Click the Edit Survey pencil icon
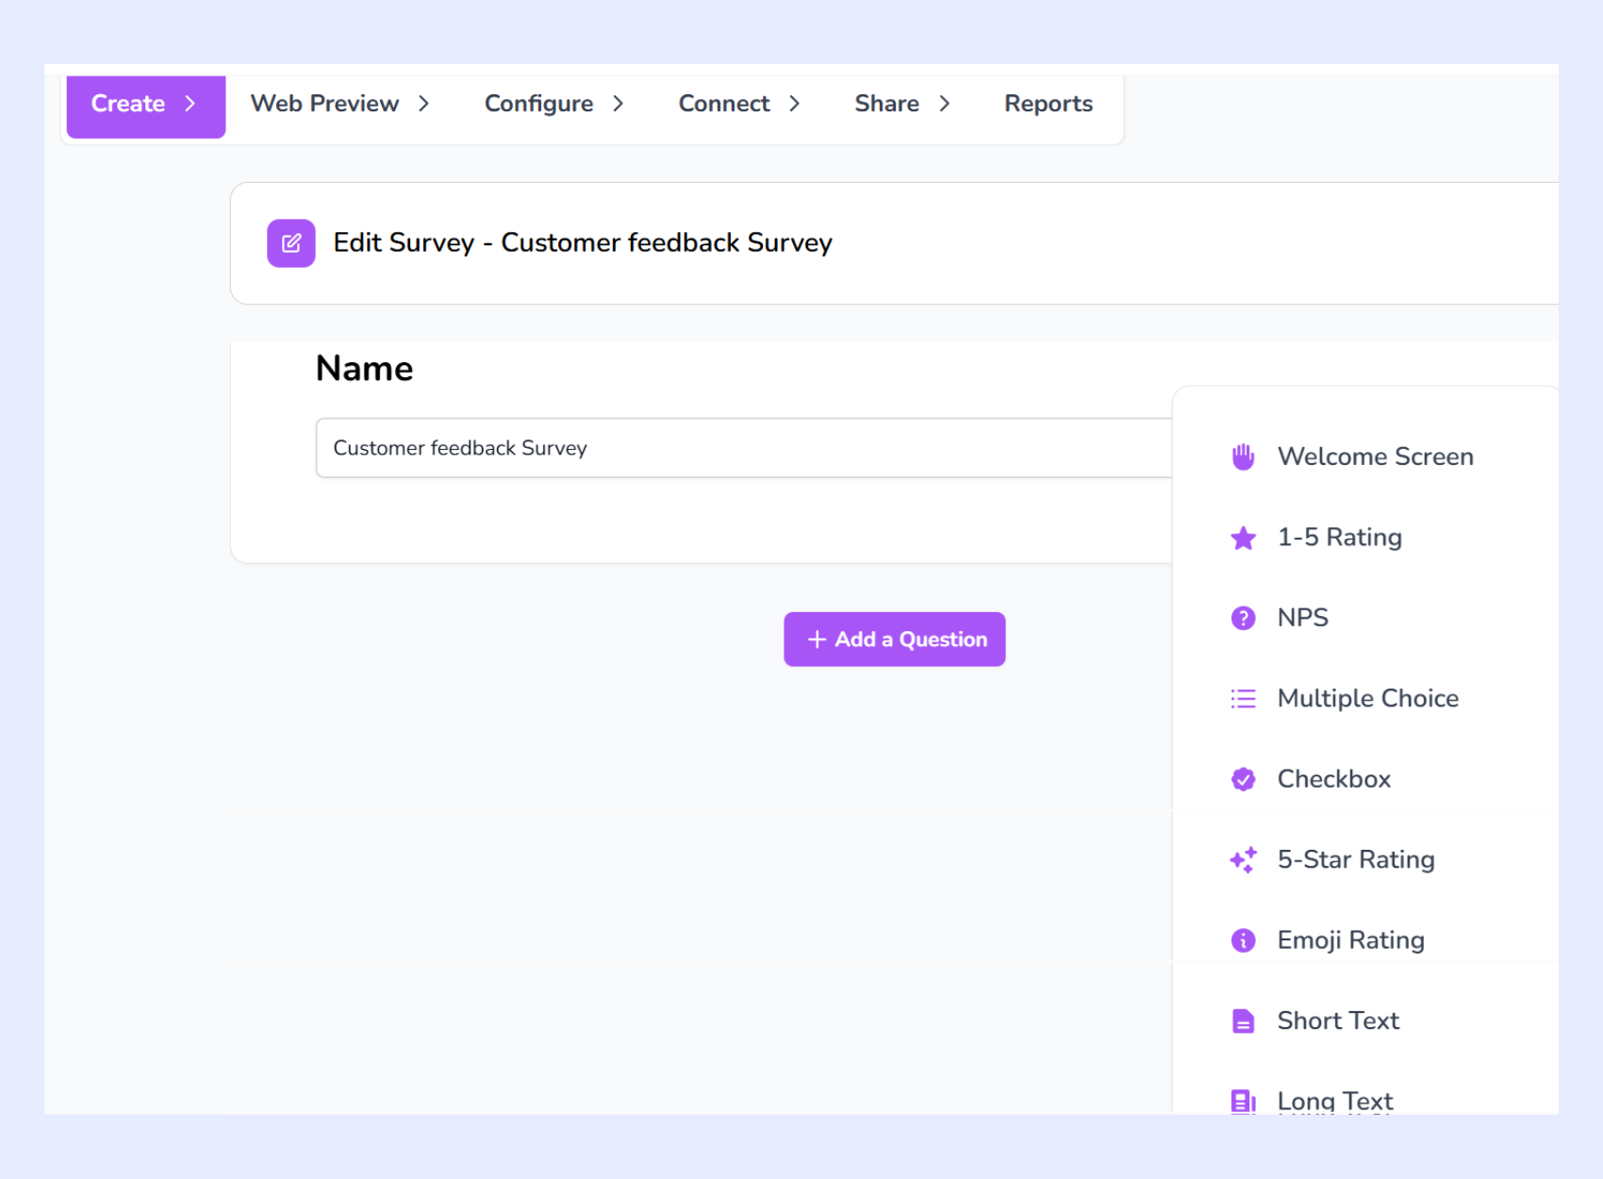The width and height of the screenshot is (1603, 1179). pos(291,242)
